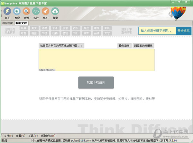Select the 其它 category button
The image size is (193, 143).
[107, 33]
